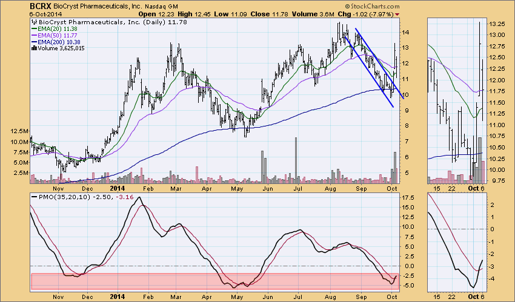Click the BCRX ticker symbol

pos(41,6)
